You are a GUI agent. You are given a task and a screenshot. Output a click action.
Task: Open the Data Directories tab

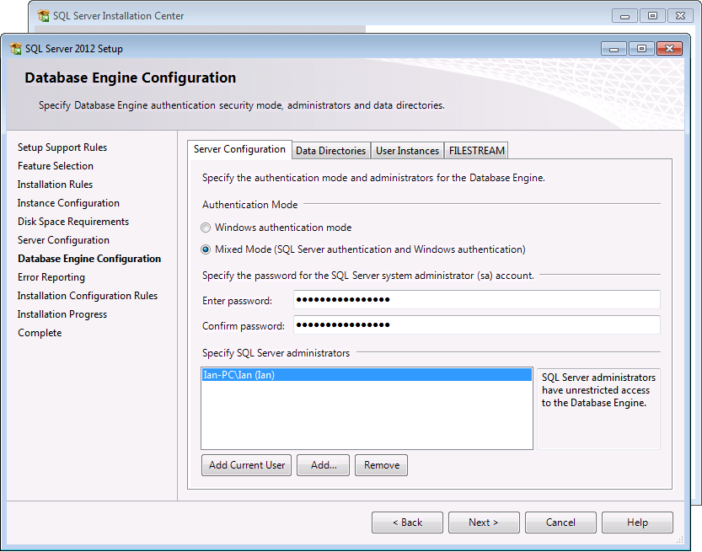[331, 151]
